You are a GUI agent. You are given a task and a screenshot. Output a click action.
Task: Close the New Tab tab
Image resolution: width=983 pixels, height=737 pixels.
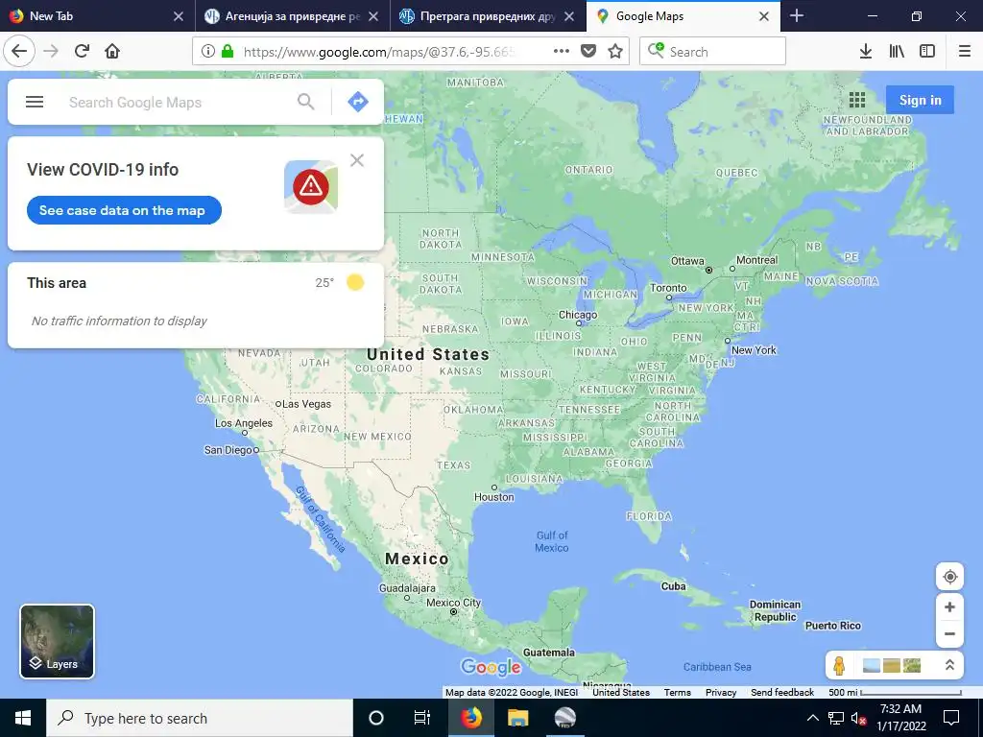179,16
